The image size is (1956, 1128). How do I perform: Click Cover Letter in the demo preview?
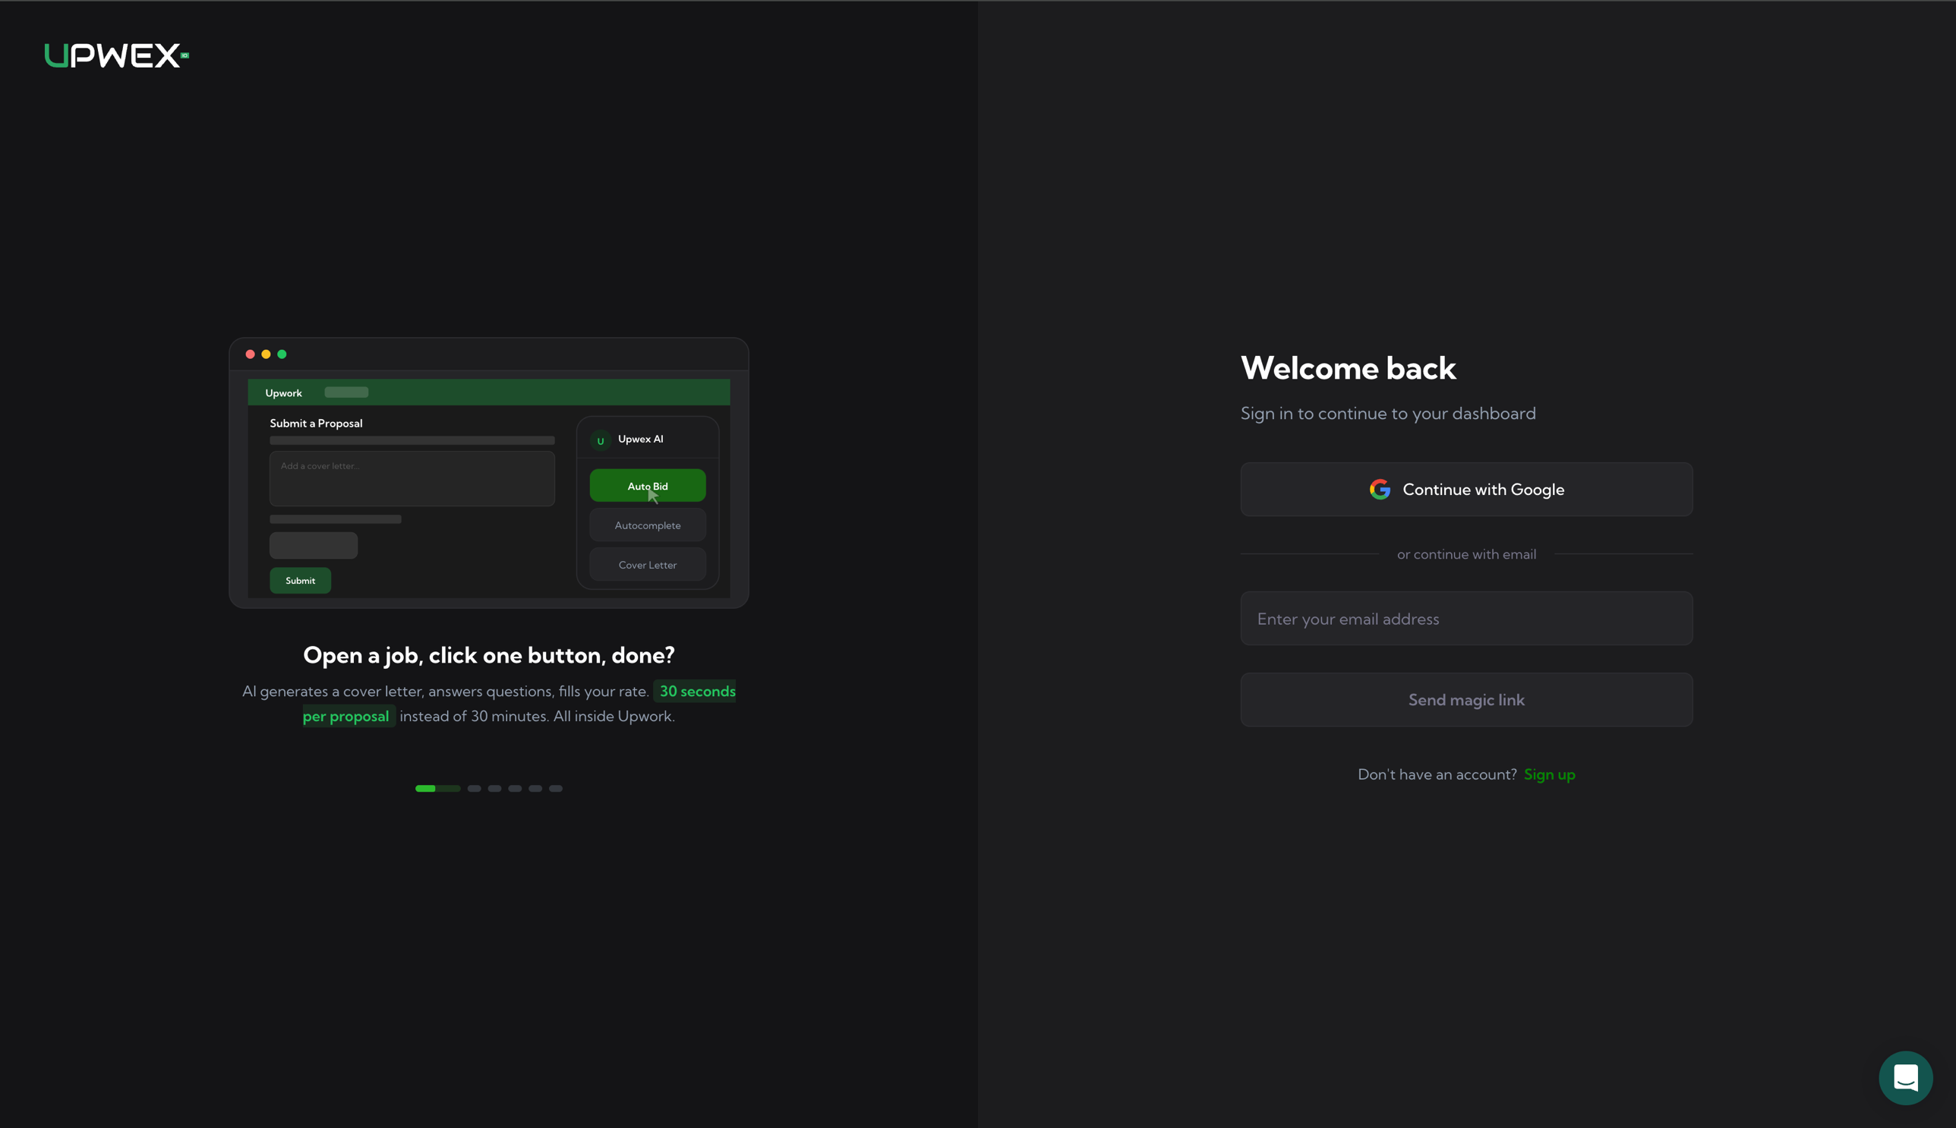[648, 565]
